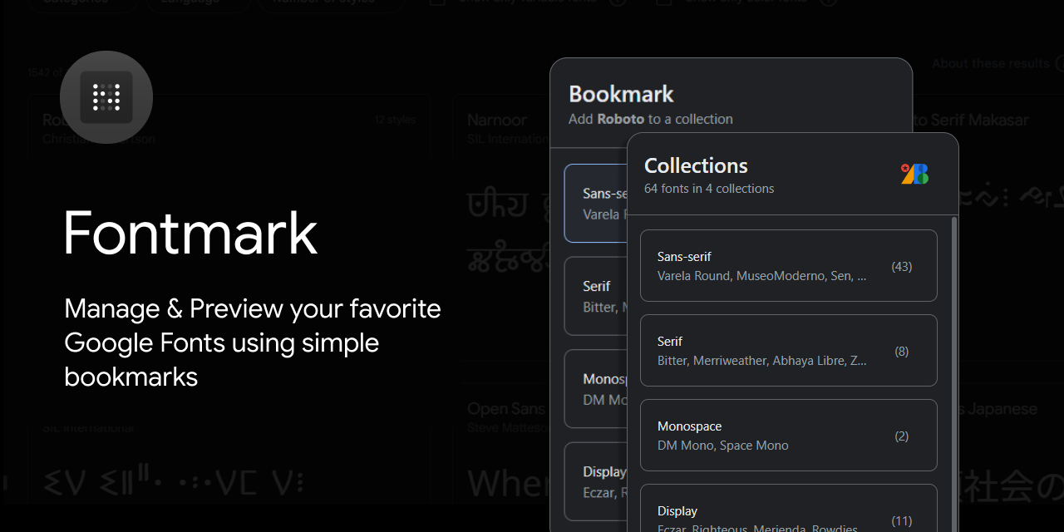Click the "(43)" count on Sans-serif

click(901, 267)
